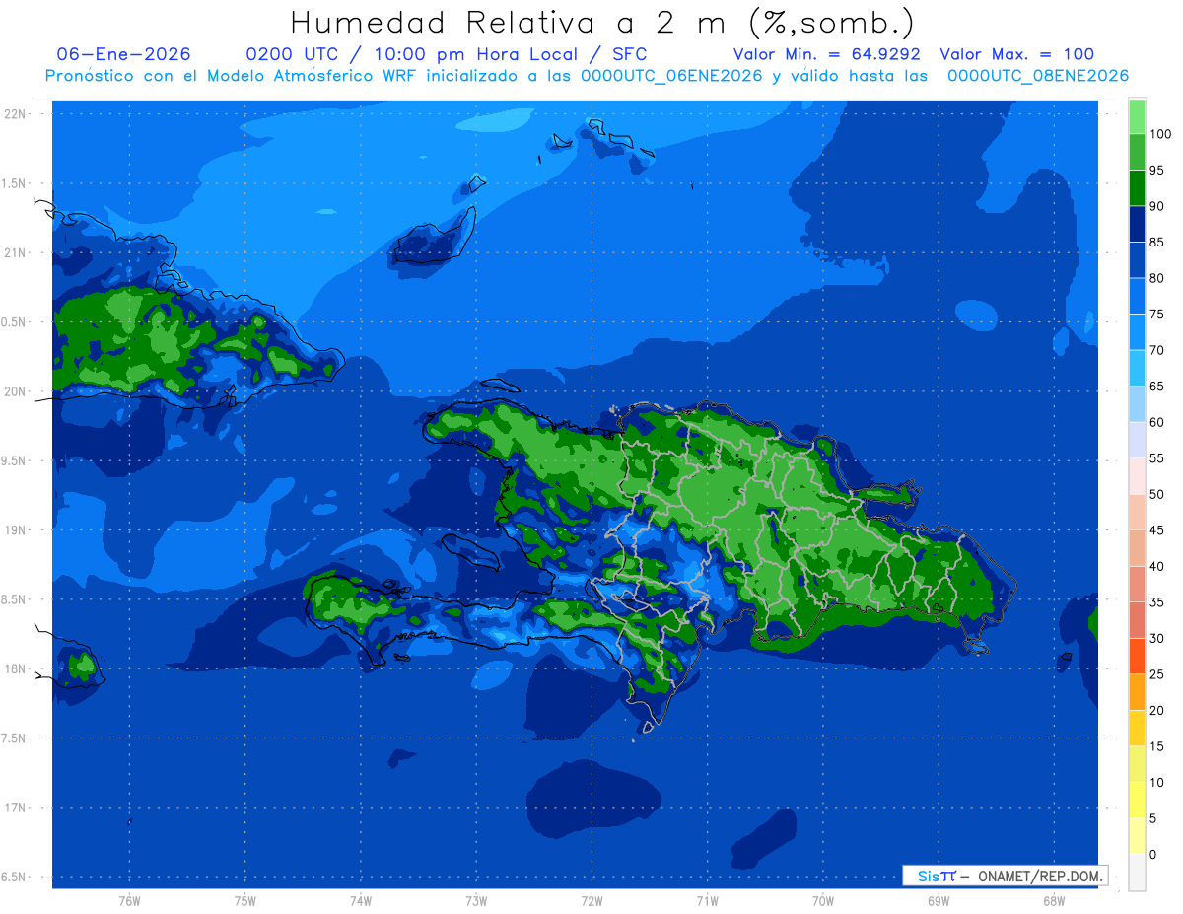Click the legend label '45'
1183x914 pixels.
[x=1157, y=530]
